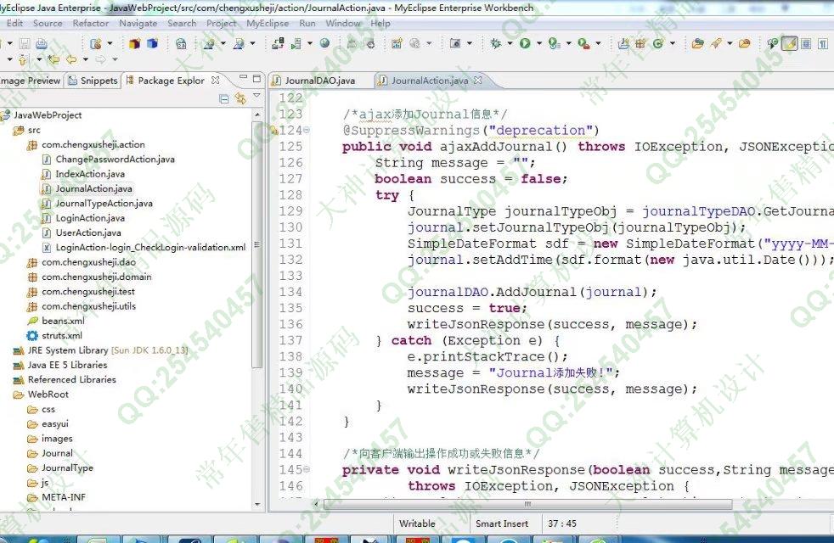The image size is (834, 543).
Task: Start Debug with the green bug icon
Action: pyautogui.click(x=496, y=43)
